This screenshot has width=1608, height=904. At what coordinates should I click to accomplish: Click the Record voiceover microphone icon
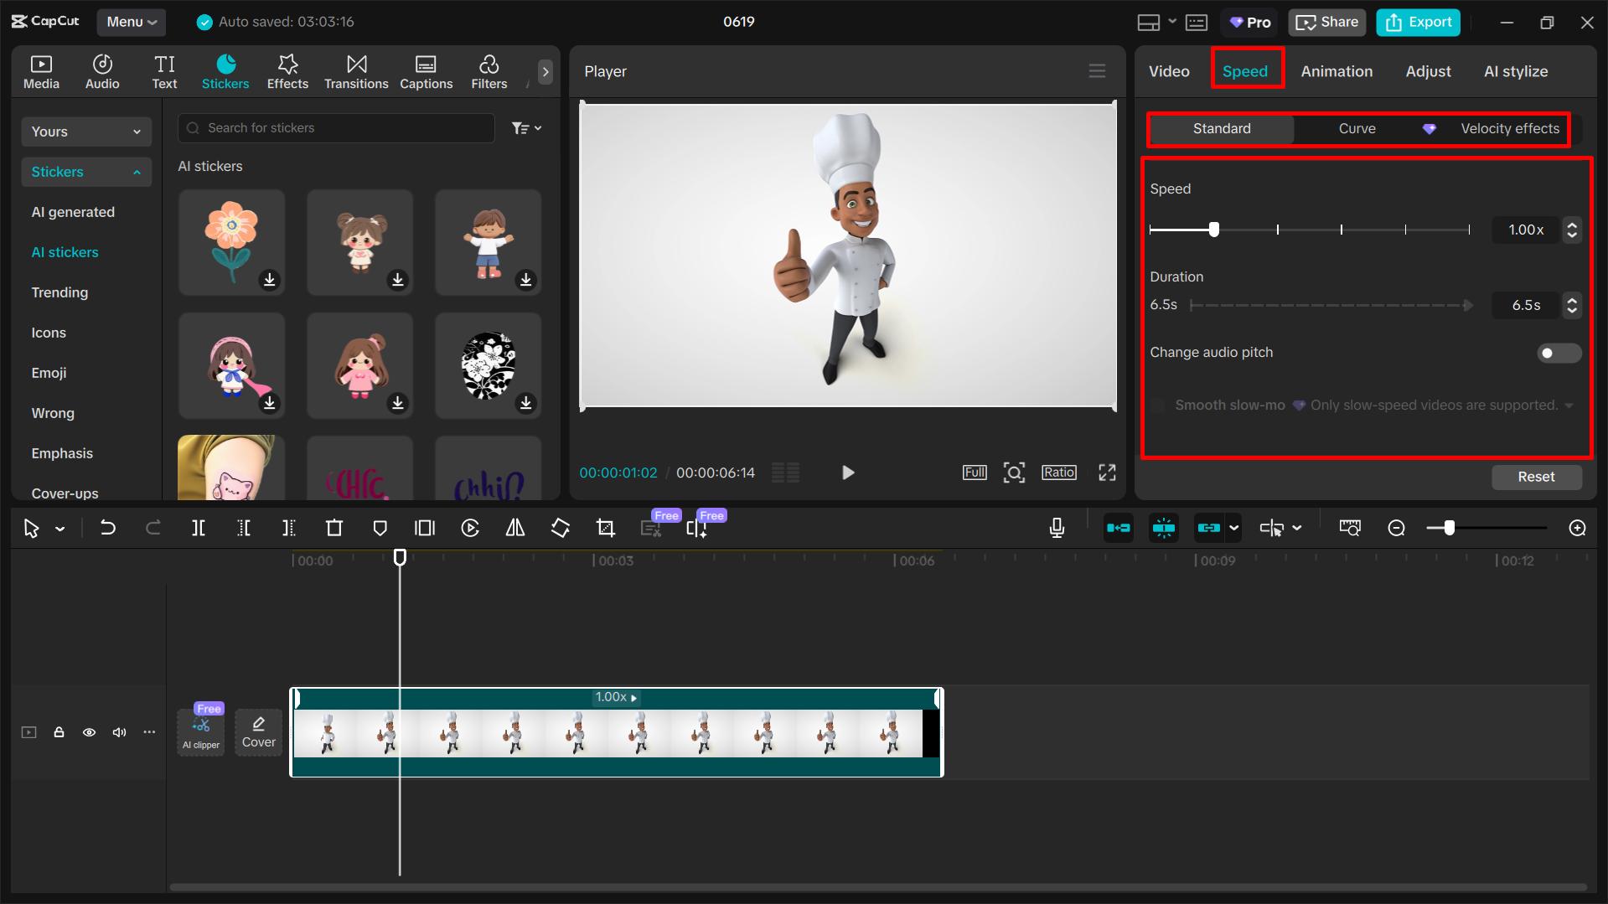1057,528
